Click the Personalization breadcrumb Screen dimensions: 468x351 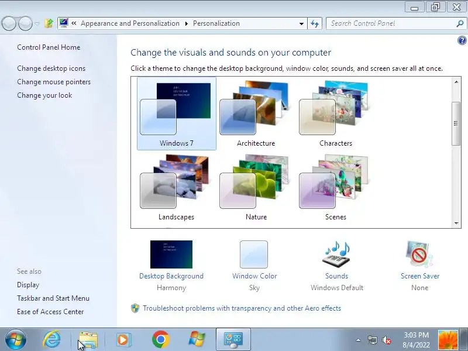point(216,23)
